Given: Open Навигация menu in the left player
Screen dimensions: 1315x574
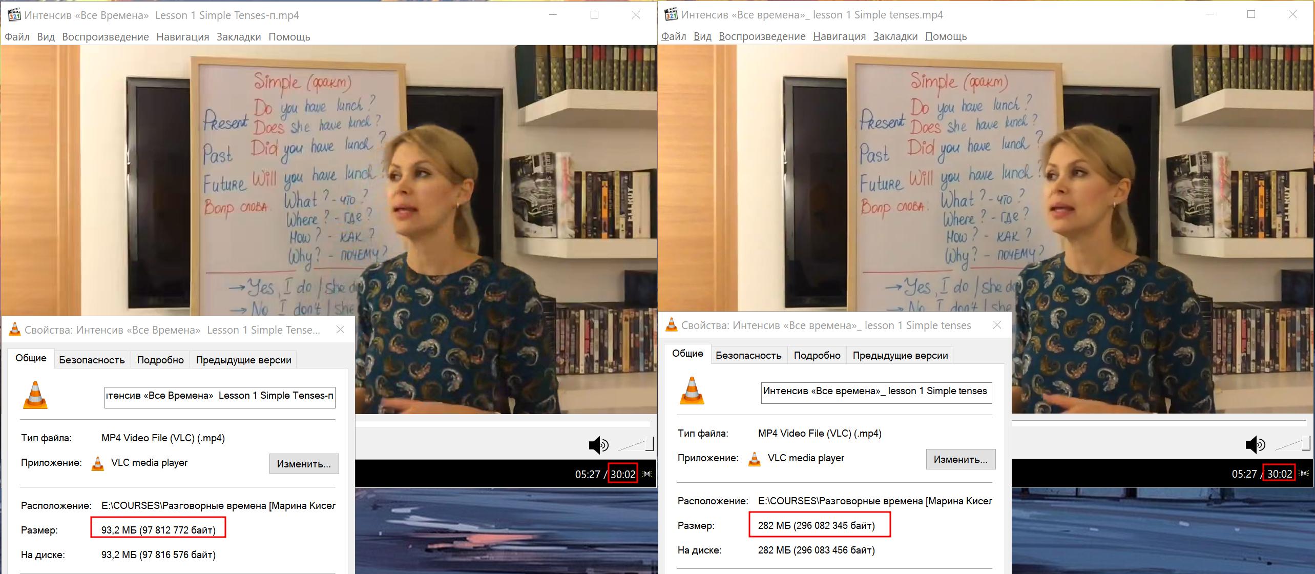Looking at the screenshot, I should coord(182,37).
